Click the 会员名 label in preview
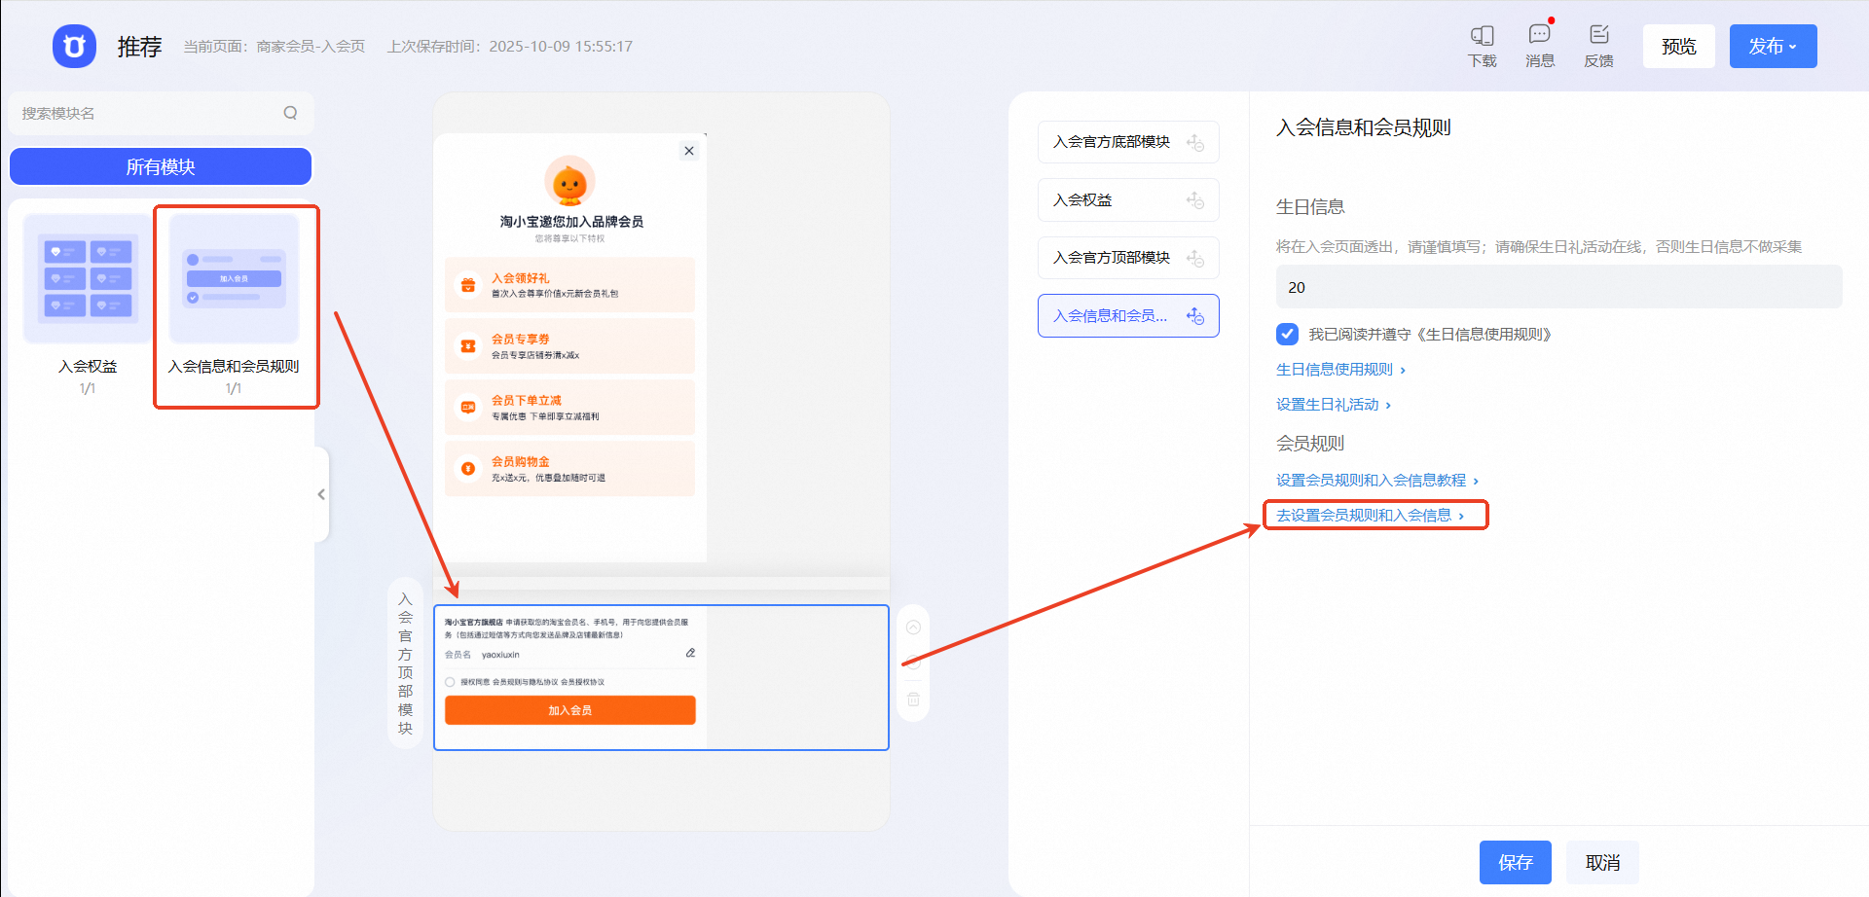This screenshot has height=897, width=1869. [458, 655]
